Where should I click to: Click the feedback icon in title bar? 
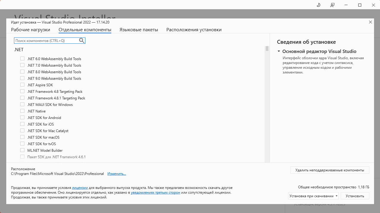coord(332,5)
